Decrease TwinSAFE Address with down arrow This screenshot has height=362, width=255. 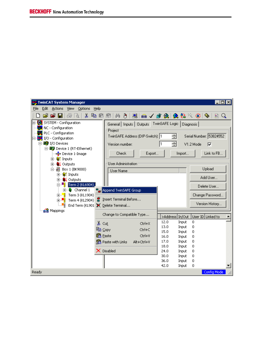174,138
